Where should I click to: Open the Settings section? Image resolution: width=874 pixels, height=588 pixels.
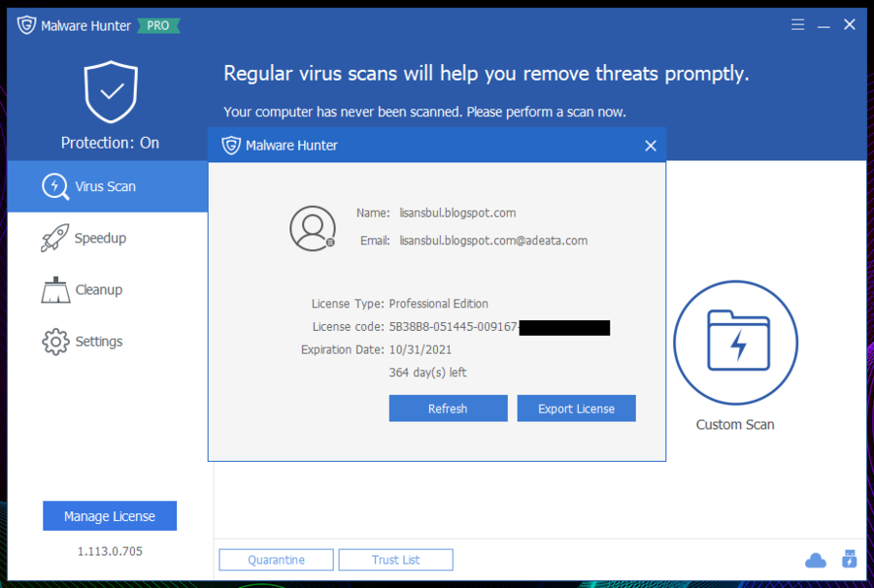click(x=108, y=342)
